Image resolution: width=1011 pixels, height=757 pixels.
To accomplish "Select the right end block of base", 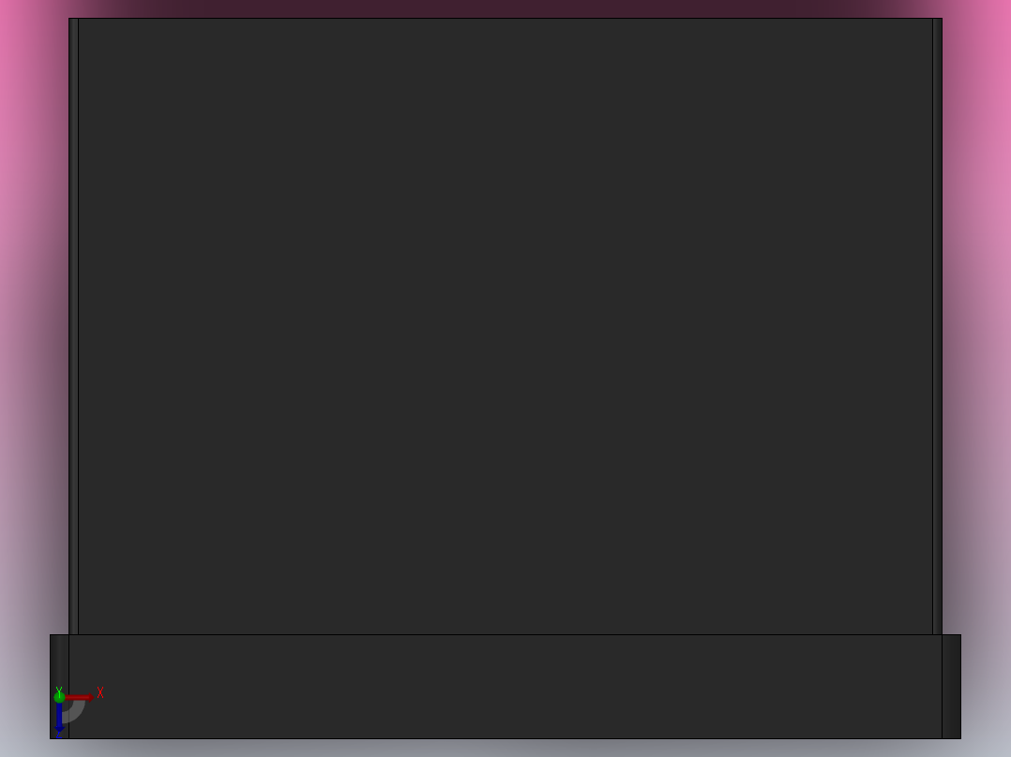I will (951, 687).
